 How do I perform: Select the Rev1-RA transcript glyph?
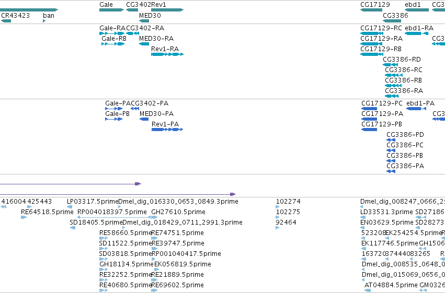click(x=167, y=54)
